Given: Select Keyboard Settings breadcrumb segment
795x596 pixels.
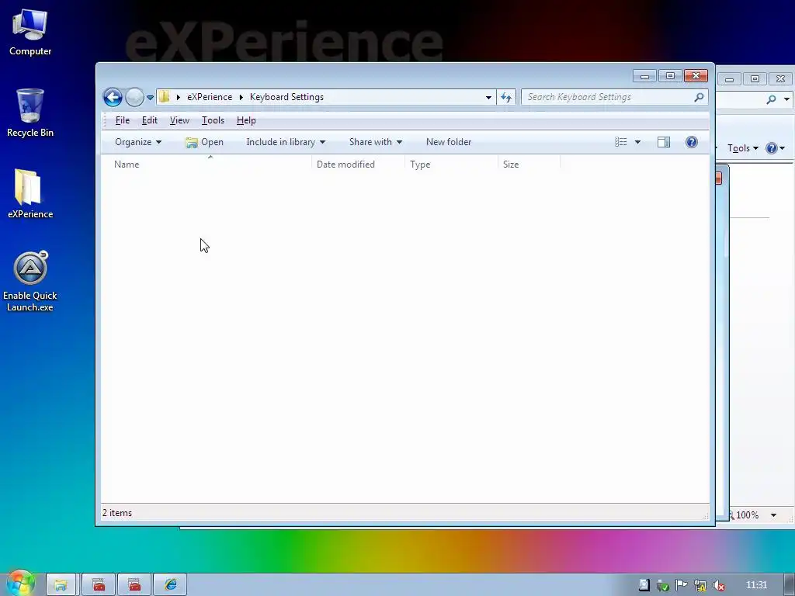Looking at the screenshot, I should pyautogui.click(x=286, y=97).
